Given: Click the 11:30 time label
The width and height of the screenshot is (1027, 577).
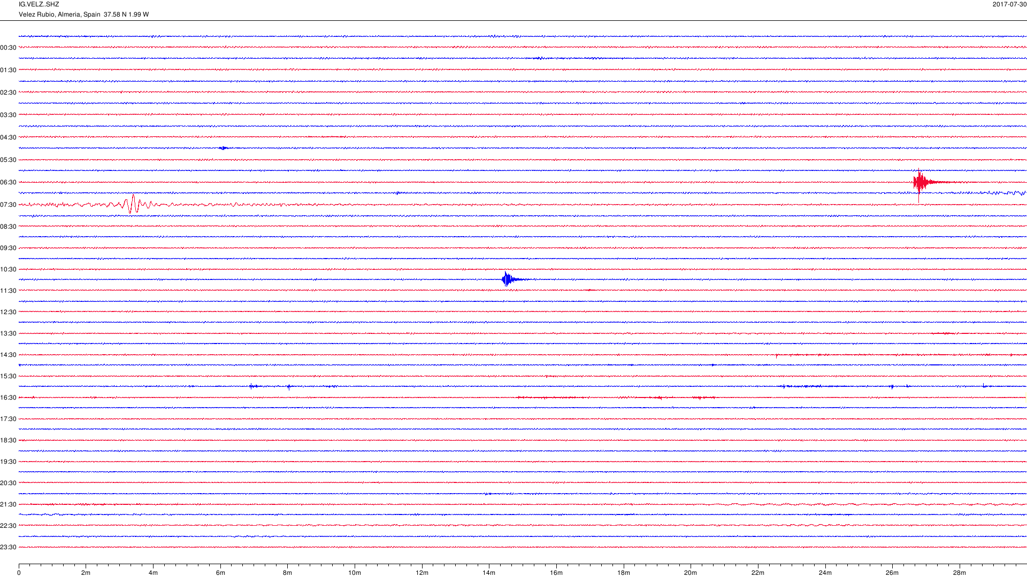Looking at the screenshot, I should (8, 291).
